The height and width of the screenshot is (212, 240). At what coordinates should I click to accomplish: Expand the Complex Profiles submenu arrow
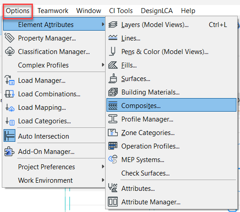[x=103, y=65]
